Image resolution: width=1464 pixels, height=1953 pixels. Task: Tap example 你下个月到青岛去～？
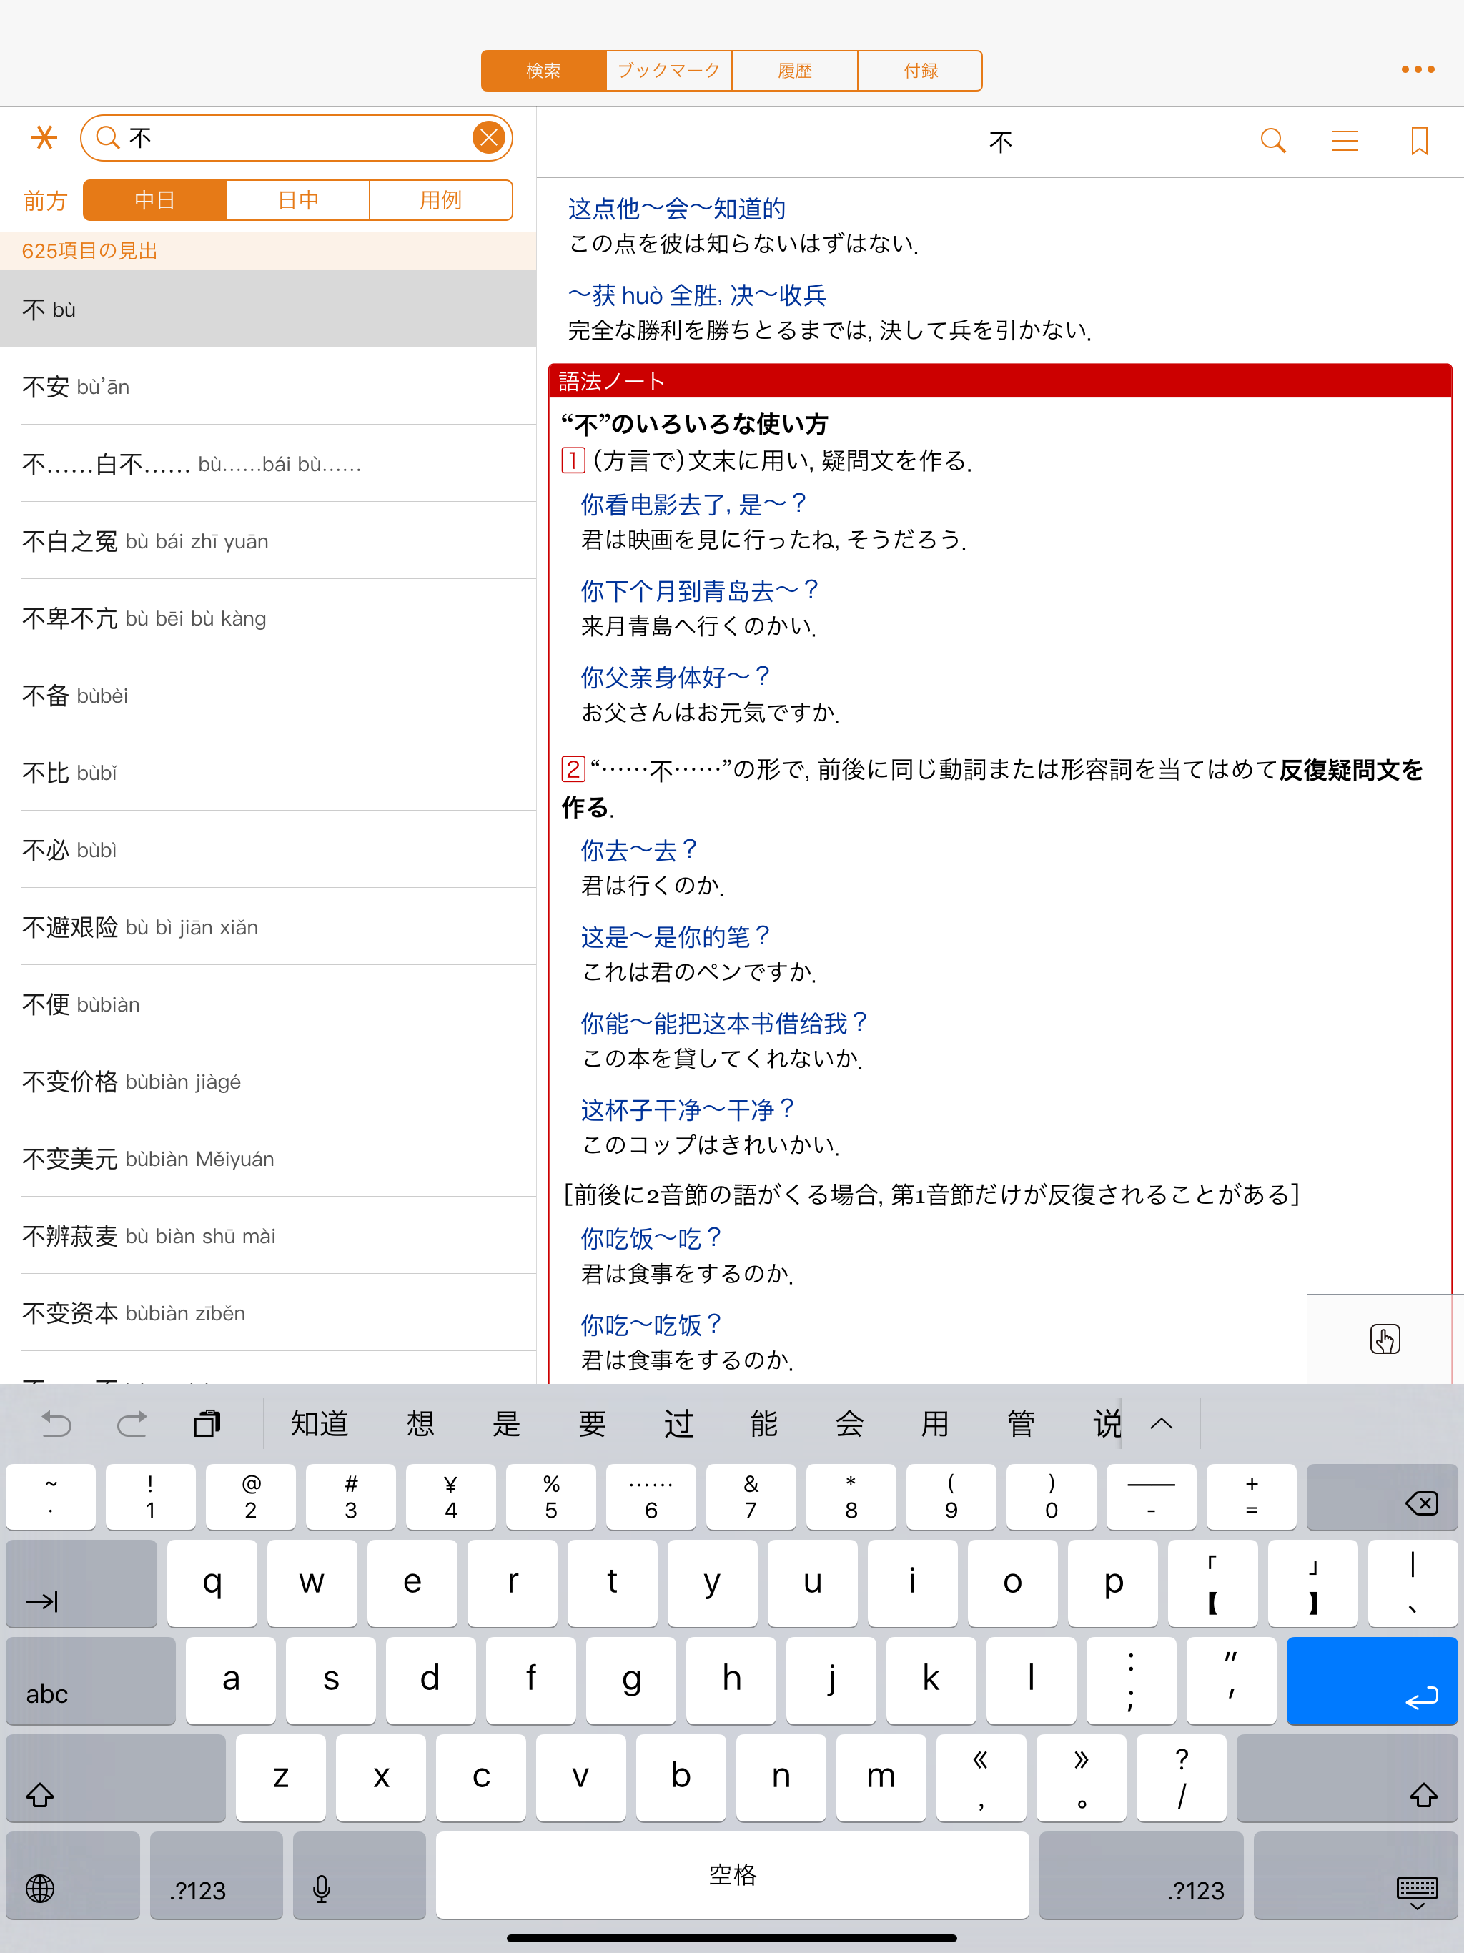tap(701, 590)
